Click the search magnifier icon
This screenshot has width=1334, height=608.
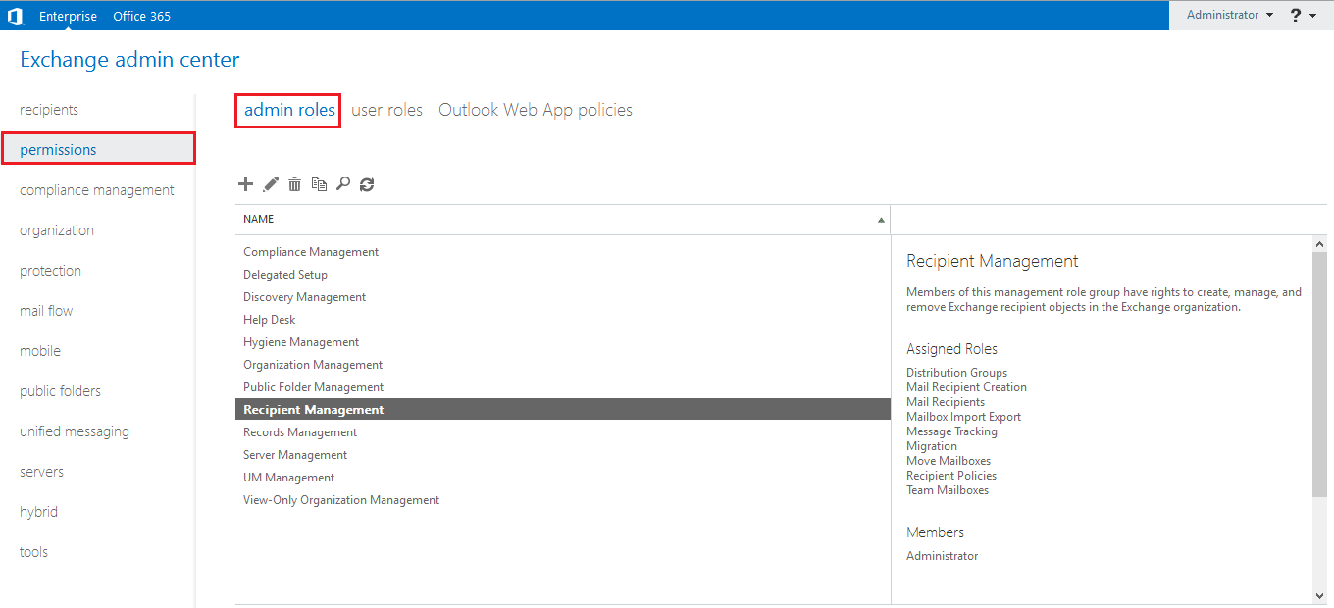[x=342, y=184]
